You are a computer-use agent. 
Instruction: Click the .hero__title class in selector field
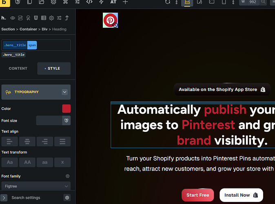pyautogui.click(x=15, y=45)
